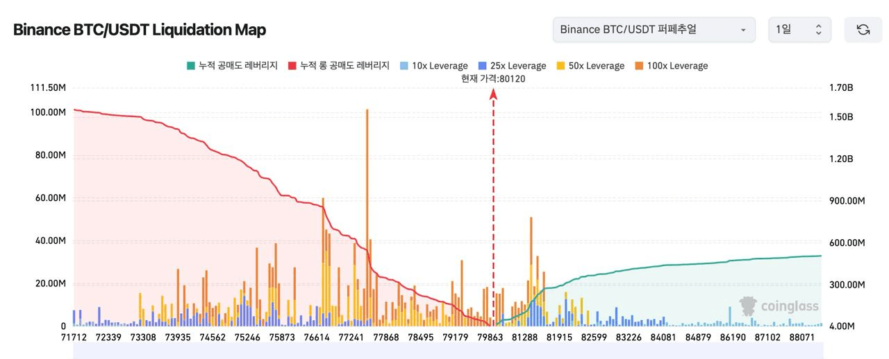Open the 1일 time range selector
The height and width of the screenshot is (359, 889).
click(799, 30)
